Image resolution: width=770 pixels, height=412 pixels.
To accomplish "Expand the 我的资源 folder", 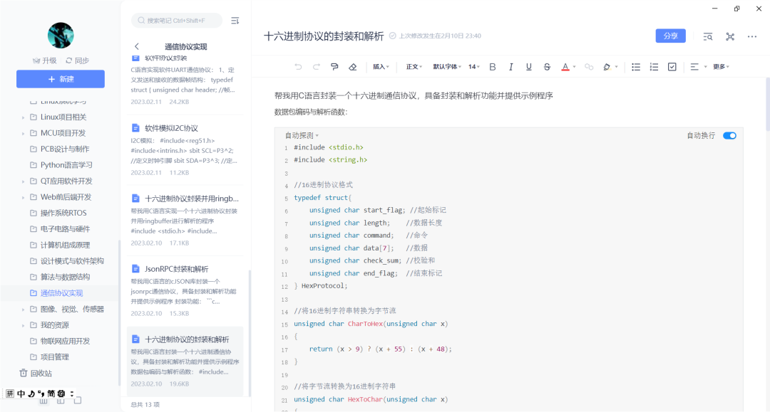I will point(23,326).
